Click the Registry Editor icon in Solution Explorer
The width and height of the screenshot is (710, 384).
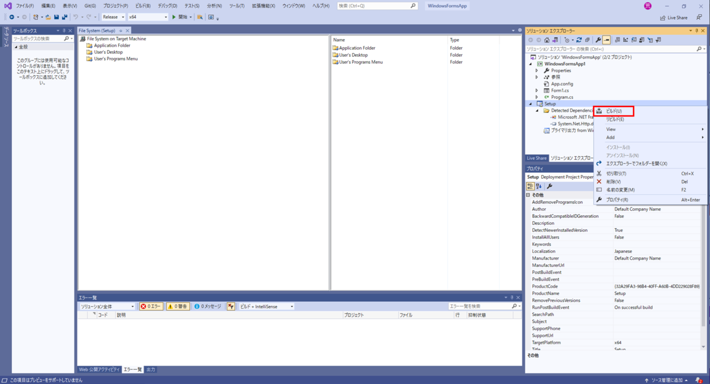(x=625, y=40)
